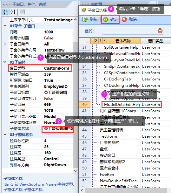Viewport: 171px width, 193px height.
Task: Select the ModelDetaiEditHelp row in the list
Action: coord(132,105)
